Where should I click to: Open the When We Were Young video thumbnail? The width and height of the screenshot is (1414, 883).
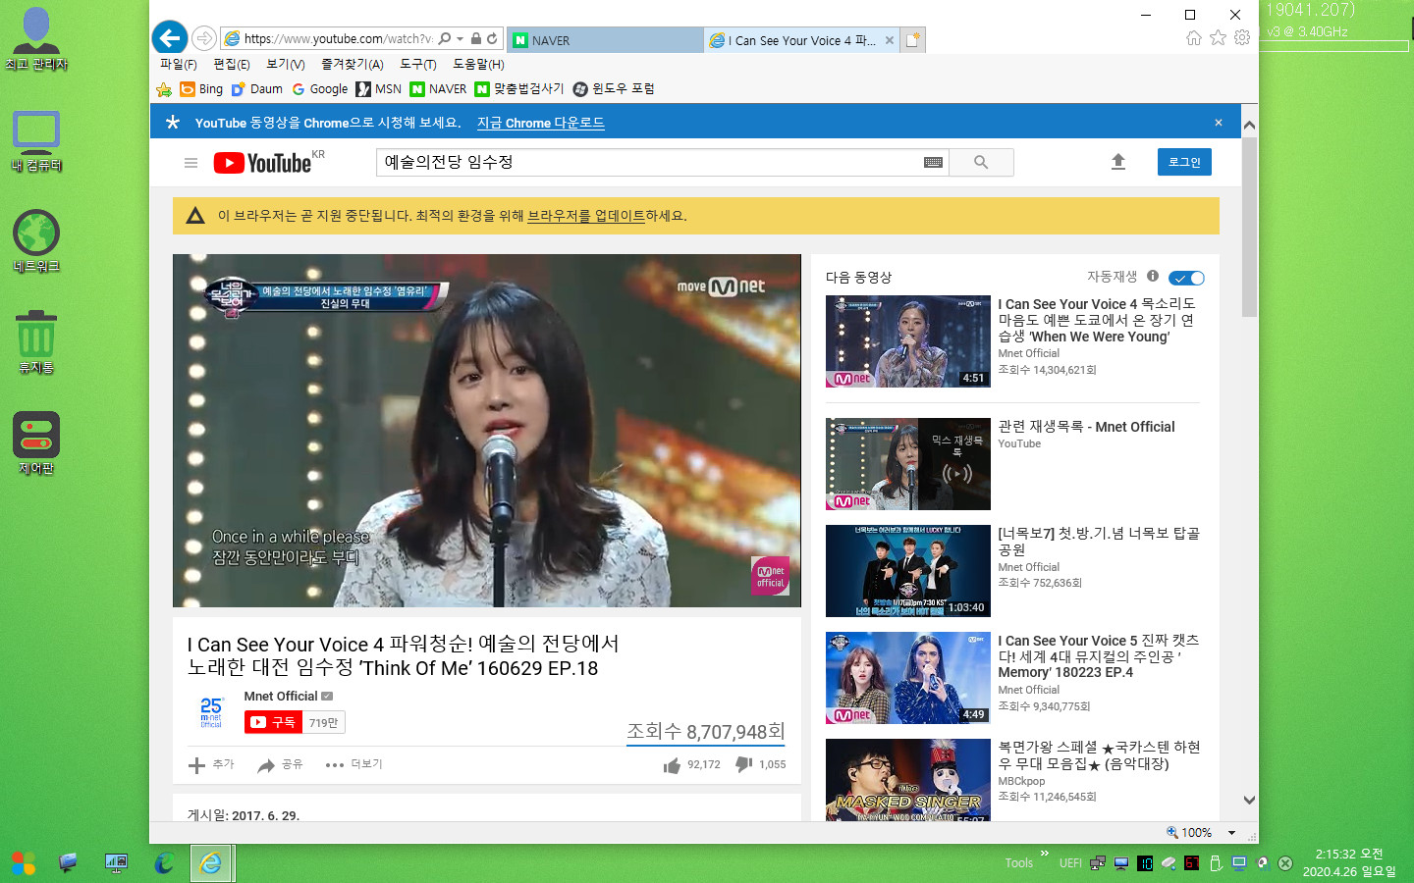[908, 341]
